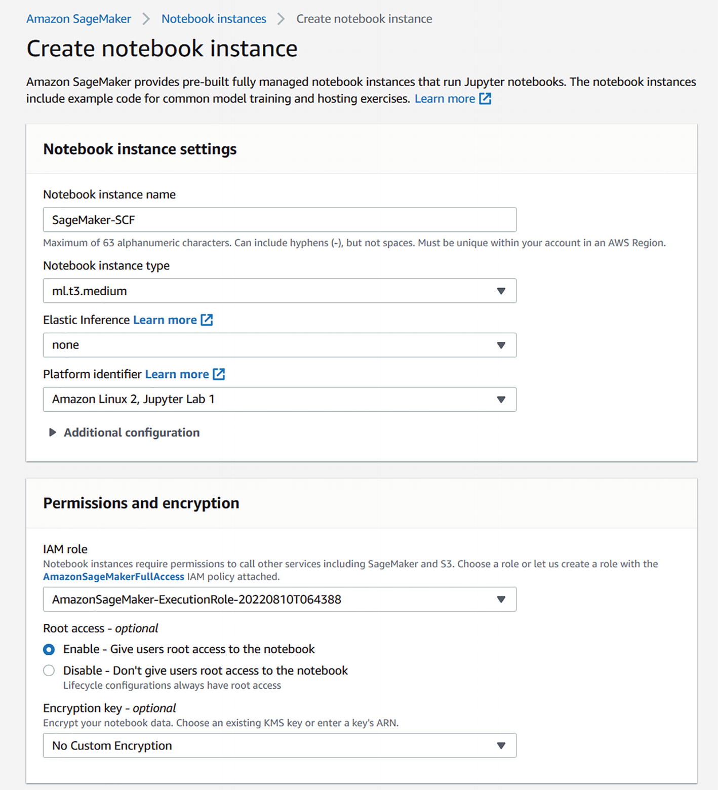The image size is (718, 790).
Task: Open external link icon beside intro Learn more
Action: point(485,99)
